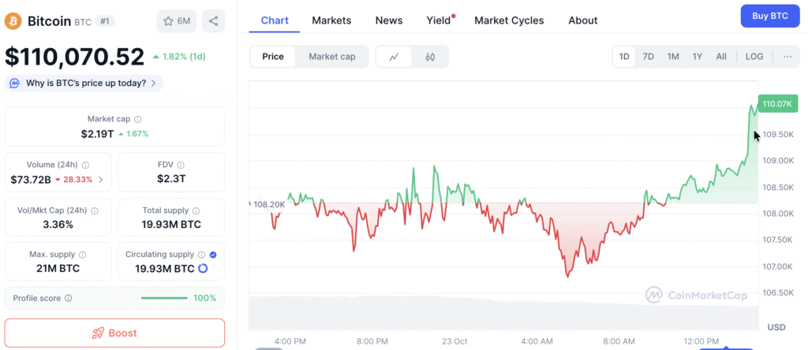808x350 pixels.
Task: Open the Market Cycles tab
Action: (x=509, y=20)
